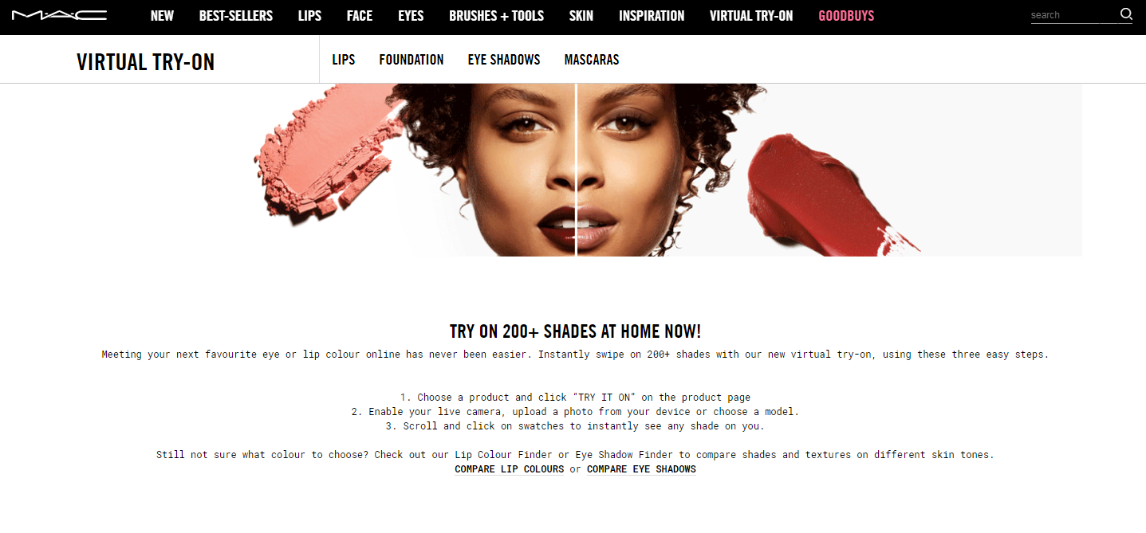Open the LIPS top navigation menu

309,16
